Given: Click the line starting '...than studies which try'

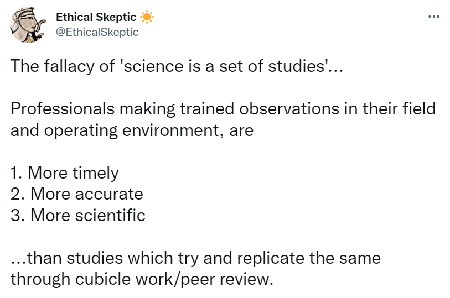Looking at the screenshot, I should click(195, 258).
